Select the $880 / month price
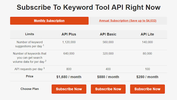177x100 pixels. click(108, 77)
